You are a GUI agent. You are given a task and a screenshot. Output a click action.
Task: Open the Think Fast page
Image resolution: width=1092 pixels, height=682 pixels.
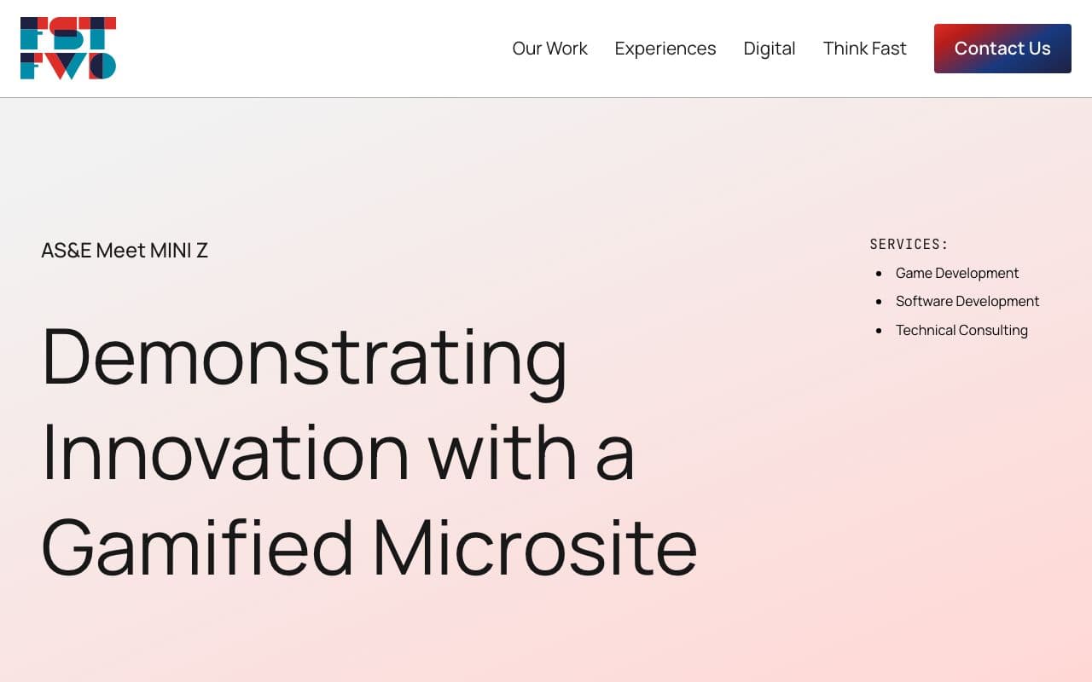pyautogui.click(x=865, y=49)
